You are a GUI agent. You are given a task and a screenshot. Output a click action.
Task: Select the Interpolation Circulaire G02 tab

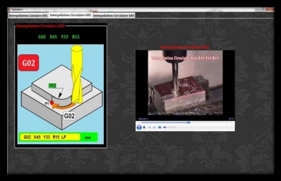tap(70, 15)
